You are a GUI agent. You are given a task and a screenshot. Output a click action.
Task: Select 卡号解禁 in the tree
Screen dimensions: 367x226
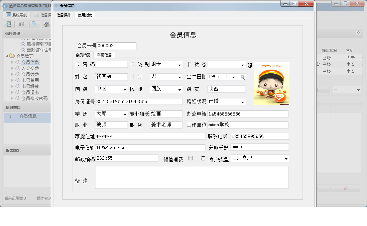[x=30, y=86]
